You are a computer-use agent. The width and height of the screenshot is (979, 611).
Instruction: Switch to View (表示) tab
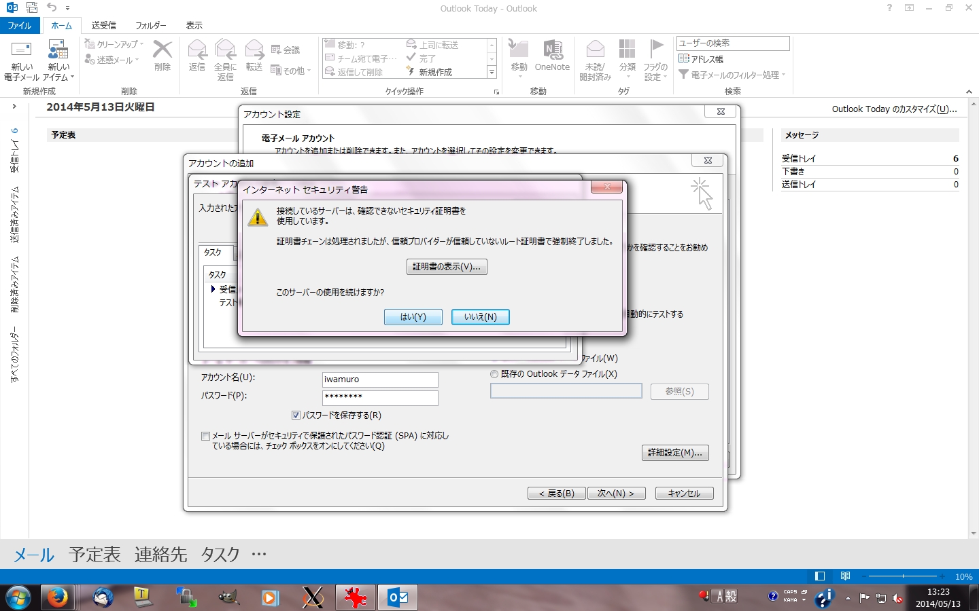click(x=194, y=25)
